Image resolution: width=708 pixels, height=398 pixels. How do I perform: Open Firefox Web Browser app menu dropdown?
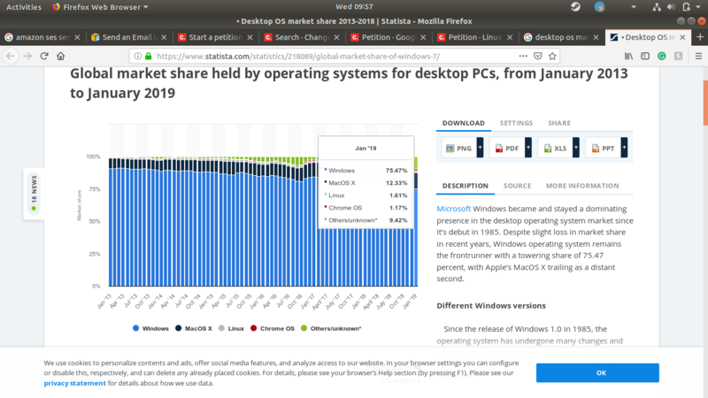pos(100,7)
